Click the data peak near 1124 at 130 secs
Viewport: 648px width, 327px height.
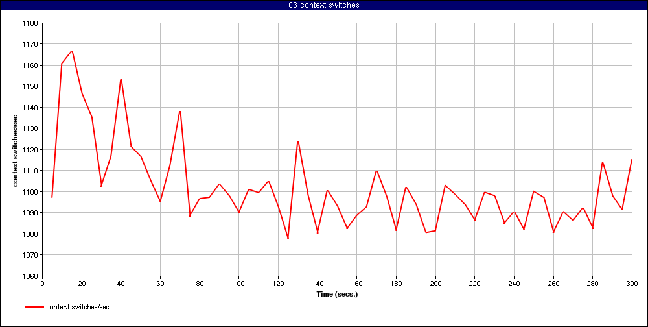298,141
